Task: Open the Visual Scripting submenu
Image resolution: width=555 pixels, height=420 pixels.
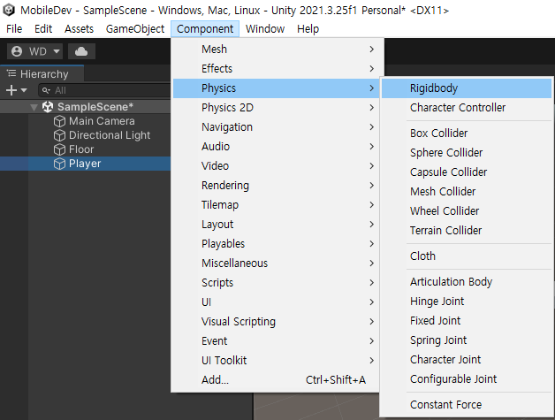Action: [x=276, y=322]
